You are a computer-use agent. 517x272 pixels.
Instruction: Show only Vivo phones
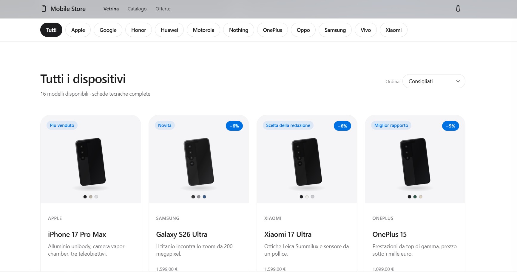tap(366, 30)
